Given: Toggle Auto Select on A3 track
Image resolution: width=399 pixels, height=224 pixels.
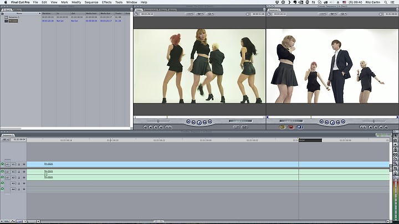Looking at the screenshot, I should pos(24,184).
